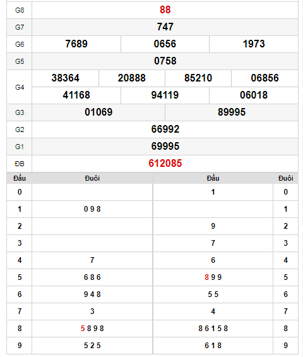Click the ĐB row label
303x357 pixels.
pos(20,164)
